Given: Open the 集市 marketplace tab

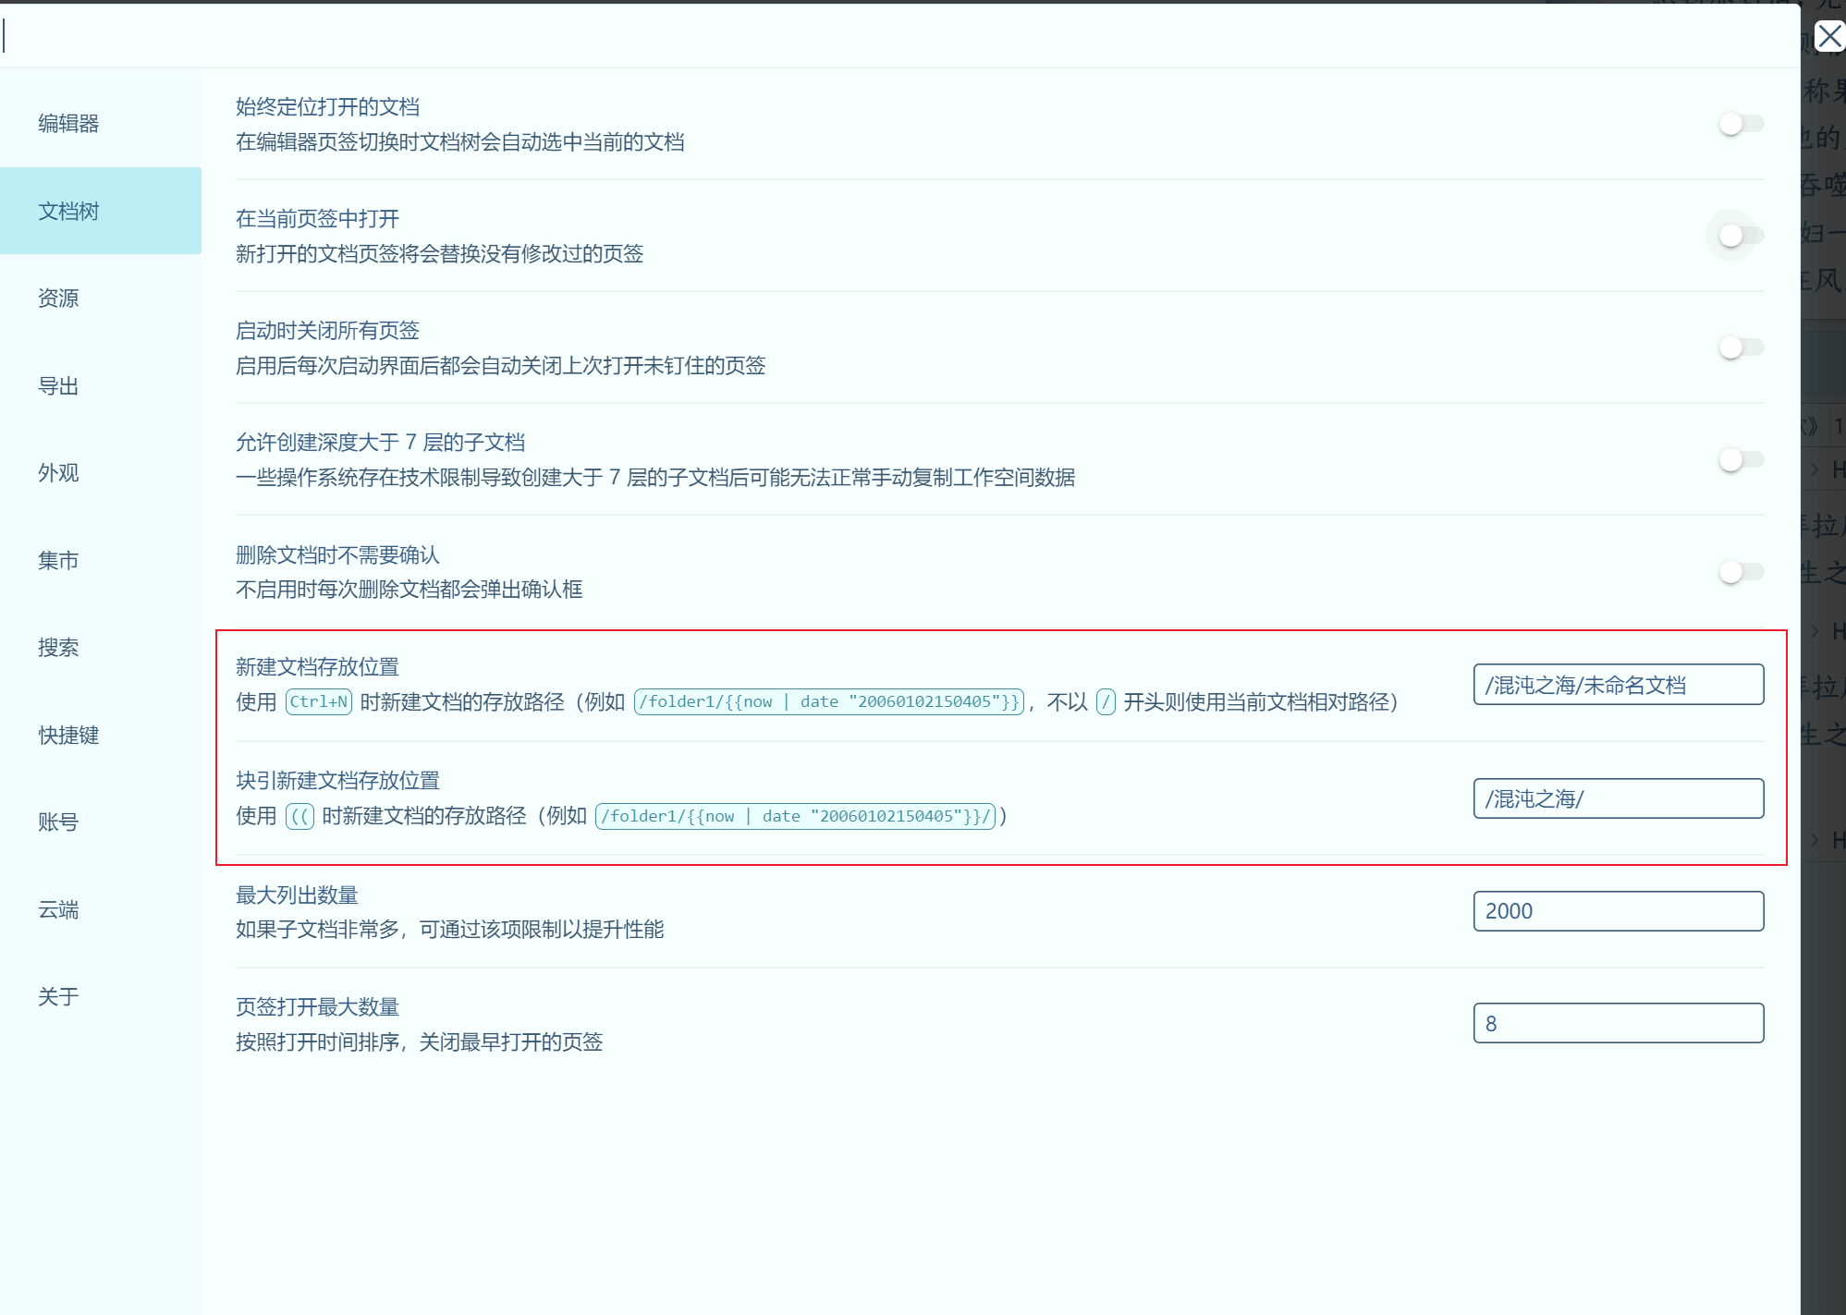Looking at the screenshot, I should click(58, 560).
